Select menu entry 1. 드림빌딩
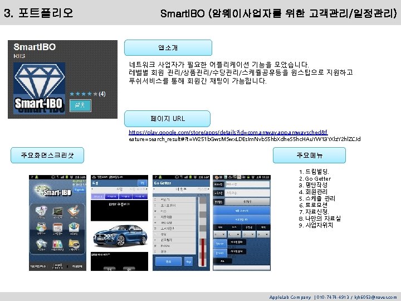This screenshot has height=301, width=401. [314, 172]
